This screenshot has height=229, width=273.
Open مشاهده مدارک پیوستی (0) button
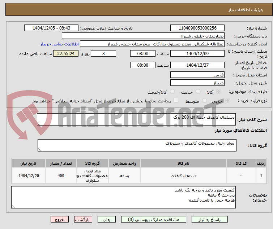pos(154,220)
